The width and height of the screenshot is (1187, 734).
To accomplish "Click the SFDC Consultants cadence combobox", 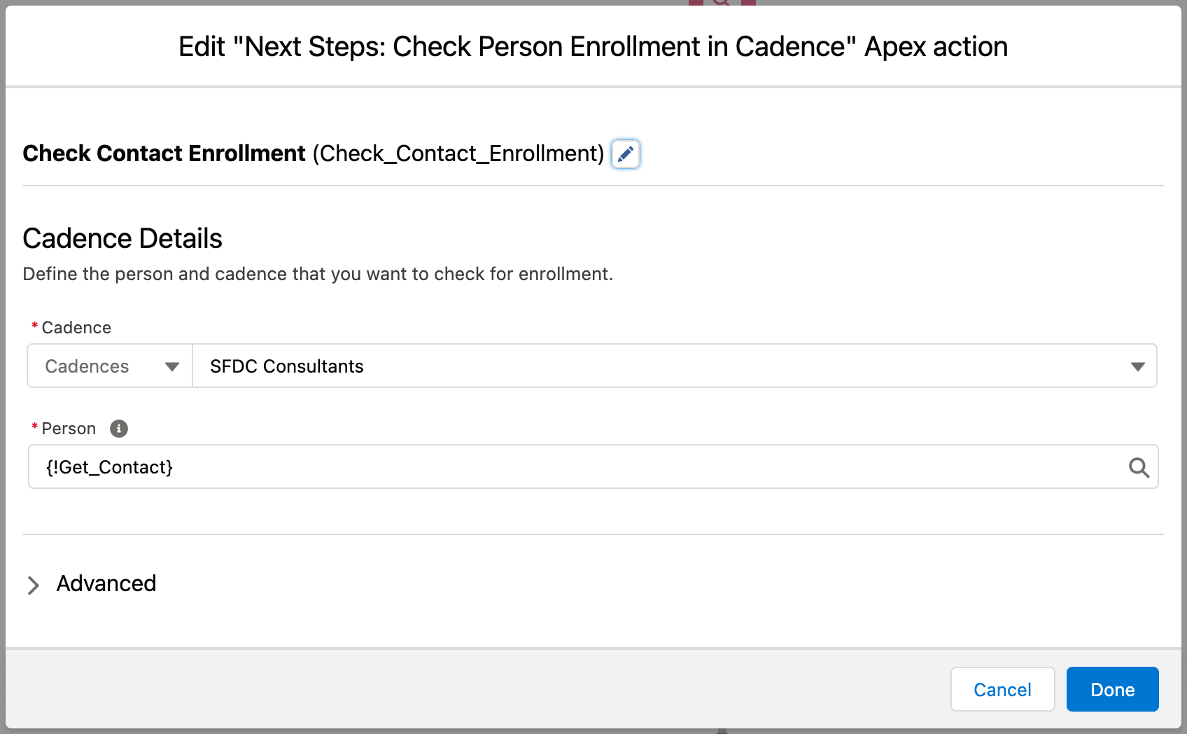I will pyautogui.click(x=665, y=366).
